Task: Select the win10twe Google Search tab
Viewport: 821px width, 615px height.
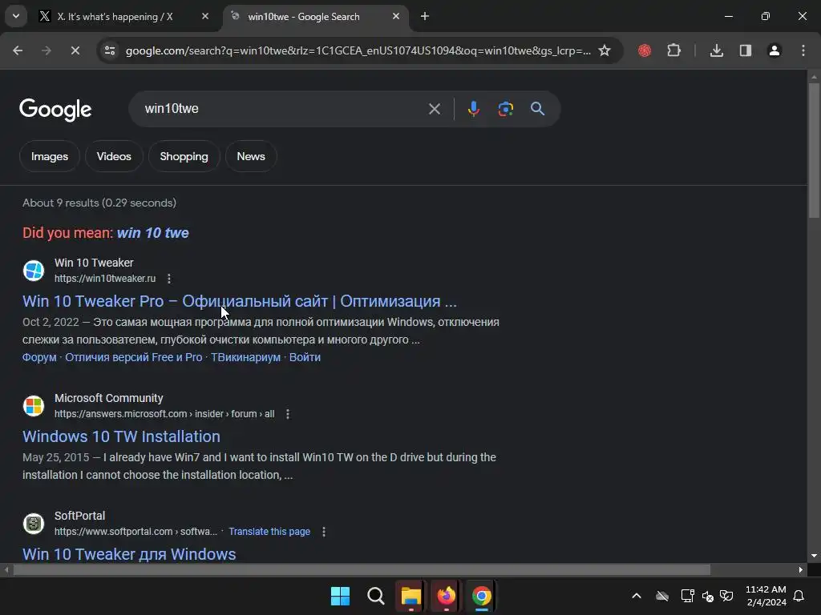Action: click(304, 17)
